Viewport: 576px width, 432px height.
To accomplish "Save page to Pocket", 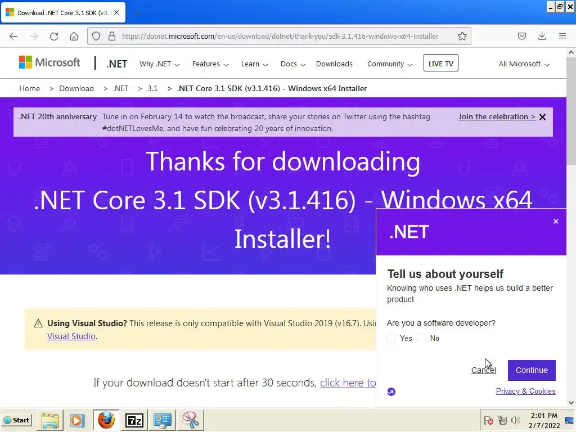I will pos(521,36).
